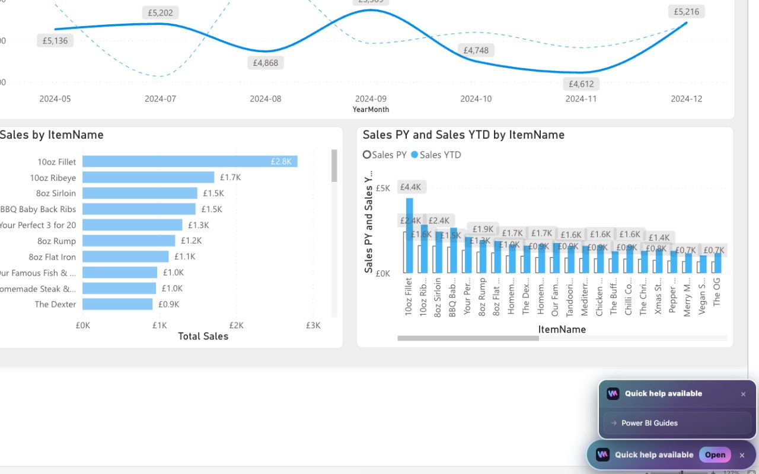Viewport: 759px width, 474px height.
Task: Click the arrow icon beside Power BI Guides
Action: pos(614,423)
